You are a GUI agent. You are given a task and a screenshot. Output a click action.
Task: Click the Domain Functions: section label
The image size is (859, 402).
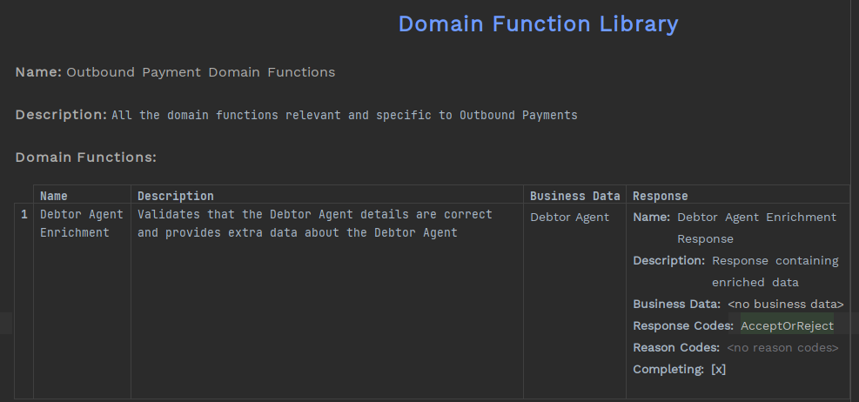[x=85, y=157]
